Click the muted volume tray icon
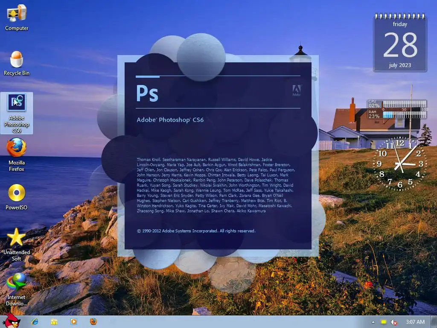437x328 pixels. [x=393, y=322]
